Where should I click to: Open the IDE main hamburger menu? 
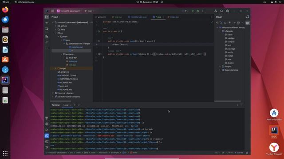(52, 11)
